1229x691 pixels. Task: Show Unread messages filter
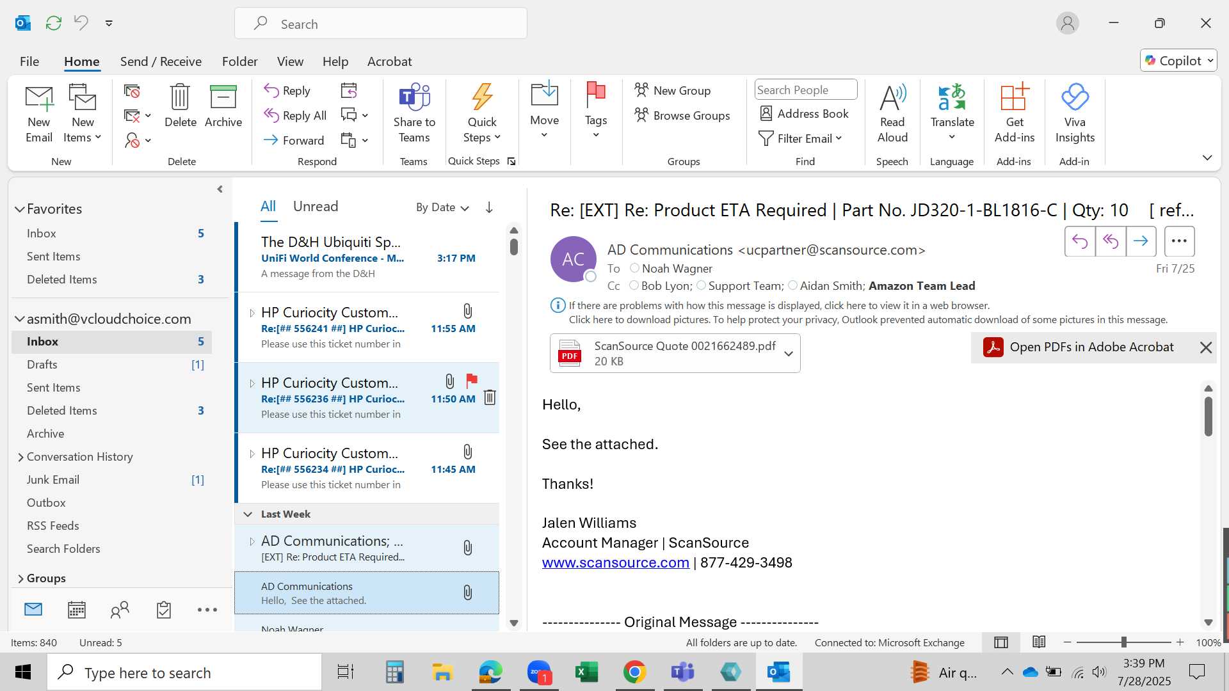tap(316, 207)
